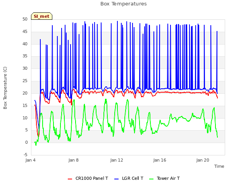Image resolution: width=248 pixels, height=186 pixels.
Task: Click the Jan 16 x-axis tick label
Action: [160, 160]
